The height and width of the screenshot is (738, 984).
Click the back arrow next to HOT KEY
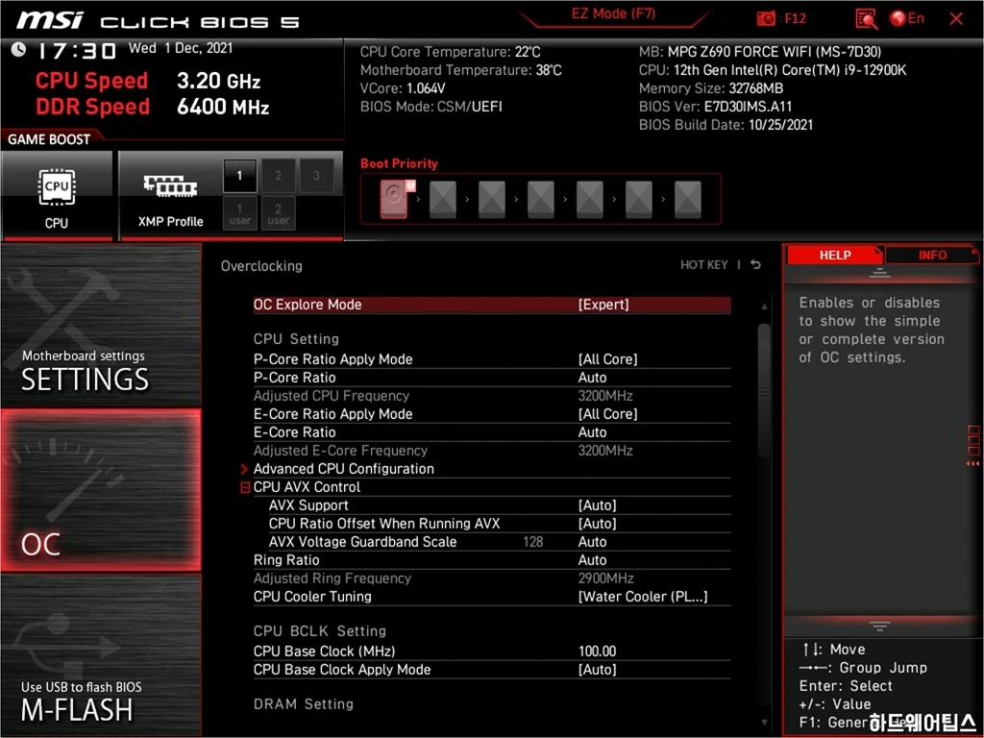pos(755,265)
